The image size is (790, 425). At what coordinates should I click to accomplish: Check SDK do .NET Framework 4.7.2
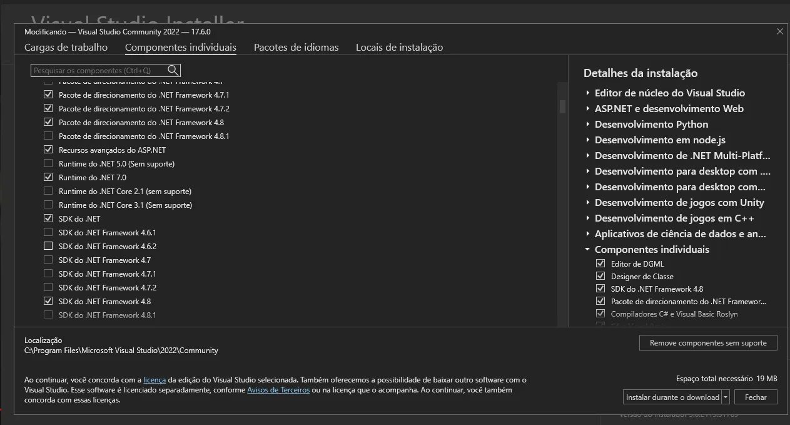coord(48,288)
